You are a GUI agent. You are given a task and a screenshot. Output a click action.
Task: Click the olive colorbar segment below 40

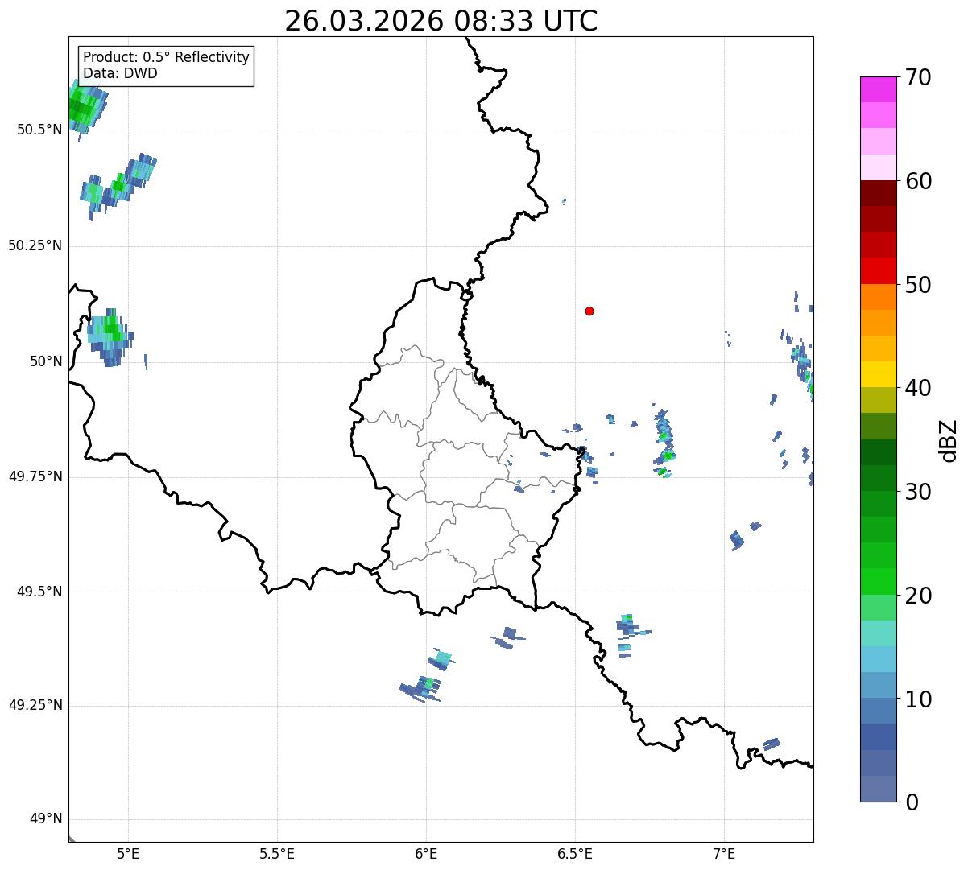(x=879, y=400)
